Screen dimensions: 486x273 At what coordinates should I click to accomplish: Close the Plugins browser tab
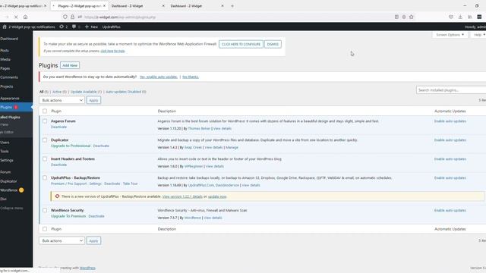point(104,6)
